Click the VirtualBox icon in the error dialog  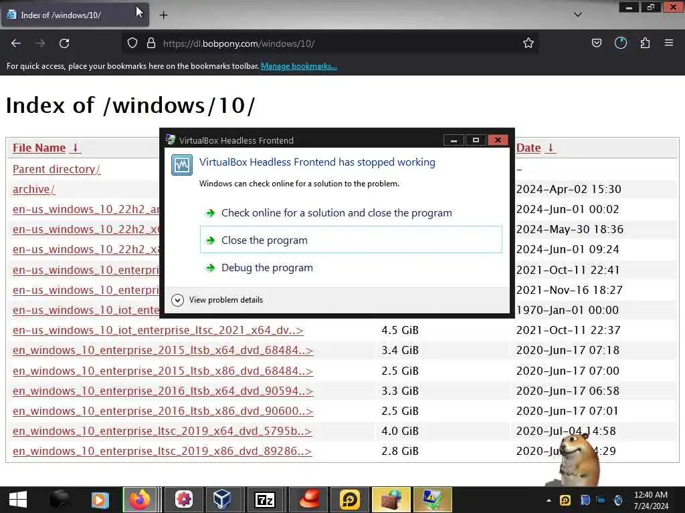(x=182, y=165)
